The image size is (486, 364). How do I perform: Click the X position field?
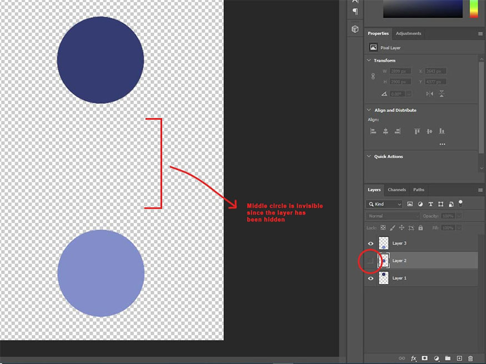[435, 71]
